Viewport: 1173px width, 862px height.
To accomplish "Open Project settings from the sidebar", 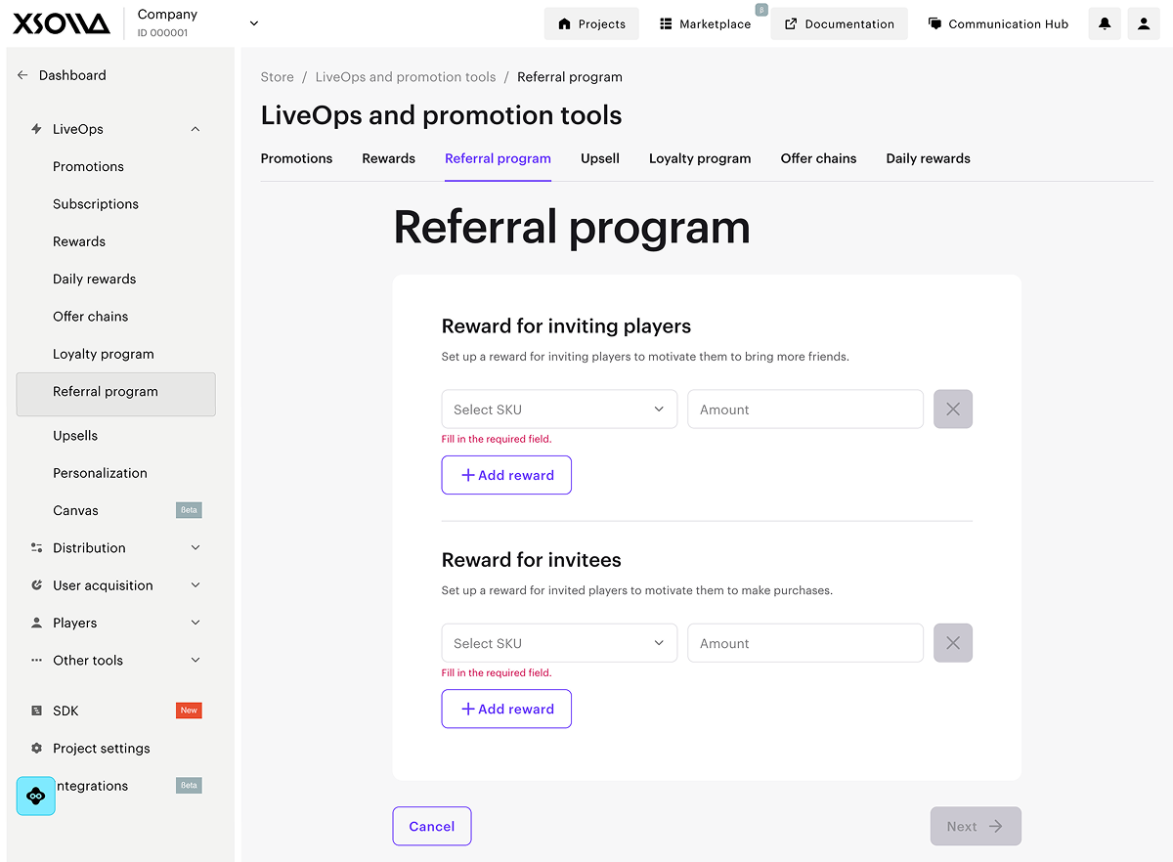I will click(102, 749).
